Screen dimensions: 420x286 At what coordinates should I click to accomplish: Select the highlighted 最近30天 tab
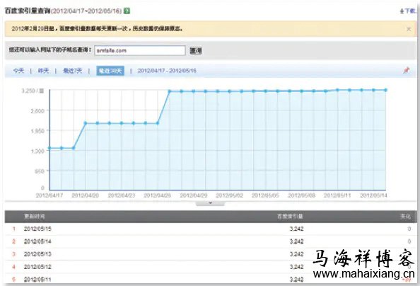[110, 71]
